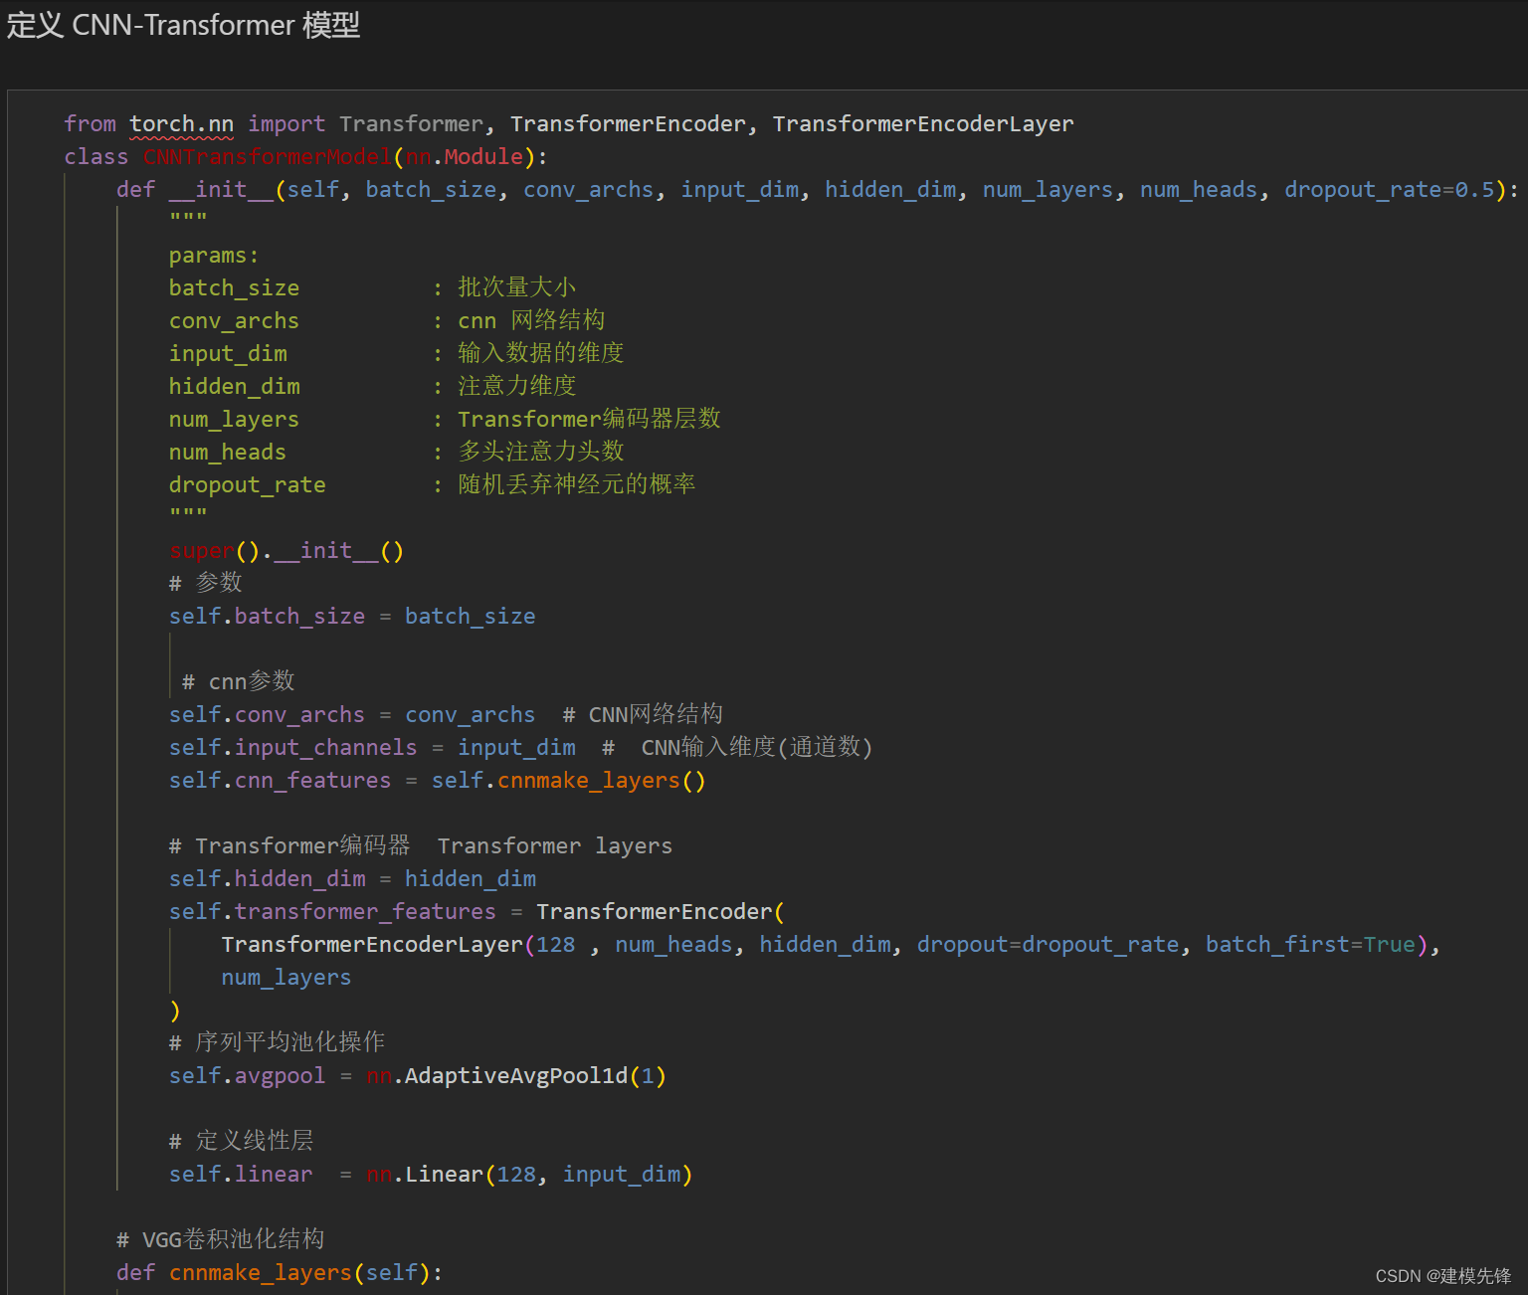
Task: Click the "定义 CNN-Transformer 模型" heading
Action: tap(183, 24)
